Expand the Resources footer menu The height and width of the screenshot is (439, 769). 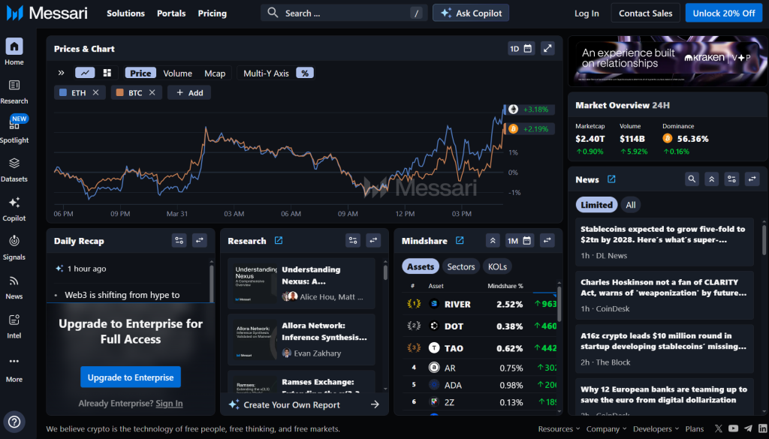pyautogui.click(x=559, y=429)
